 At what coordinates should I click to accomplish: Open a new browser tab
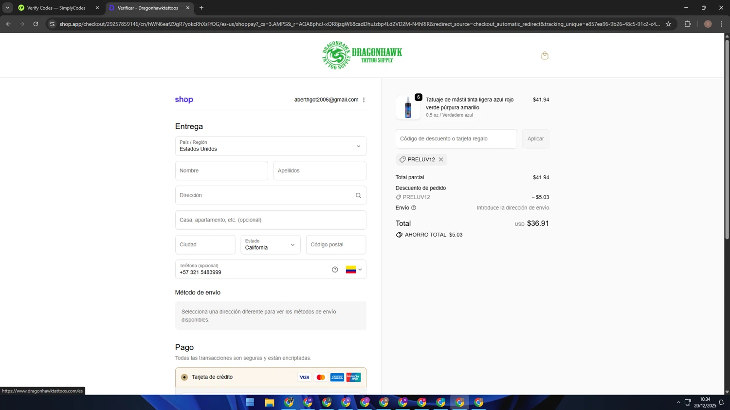click(x=201, y=8)
